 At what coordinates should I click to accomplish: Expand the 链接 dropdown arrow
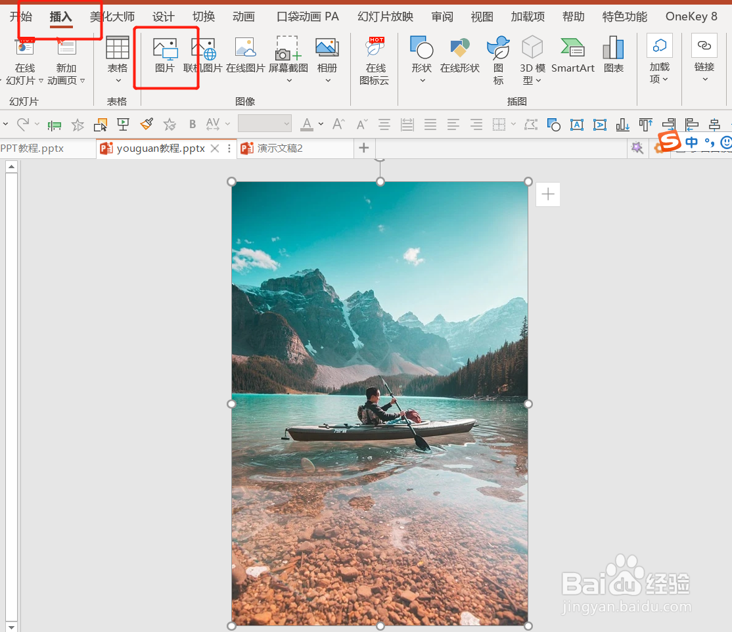(705, 79)
